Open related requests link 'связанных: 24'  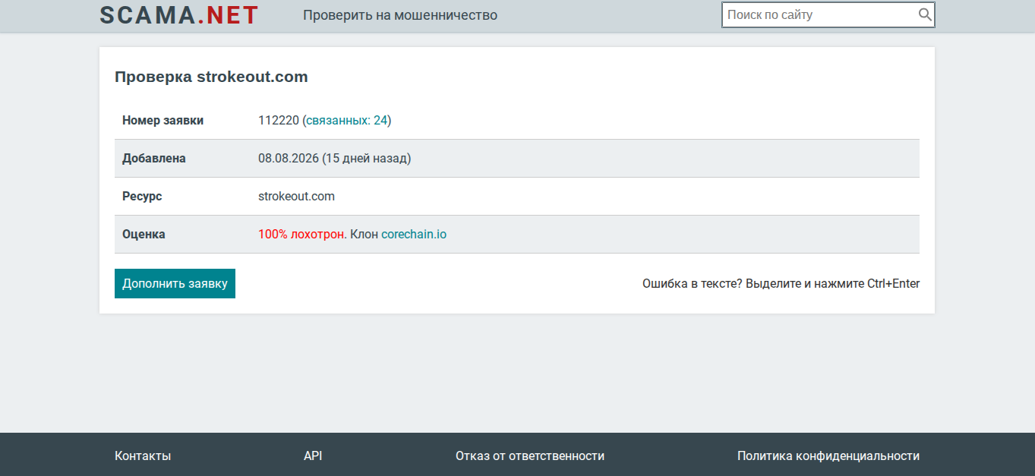click(x=347, y=120)
